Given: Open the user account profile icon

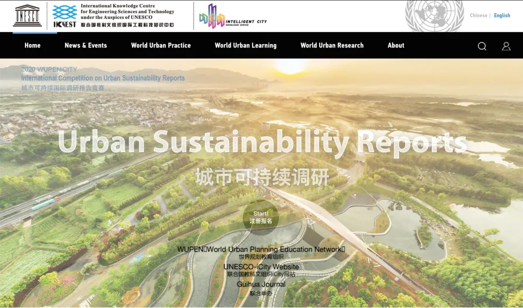Looking at the screenshot, I should tap(506, 46).
